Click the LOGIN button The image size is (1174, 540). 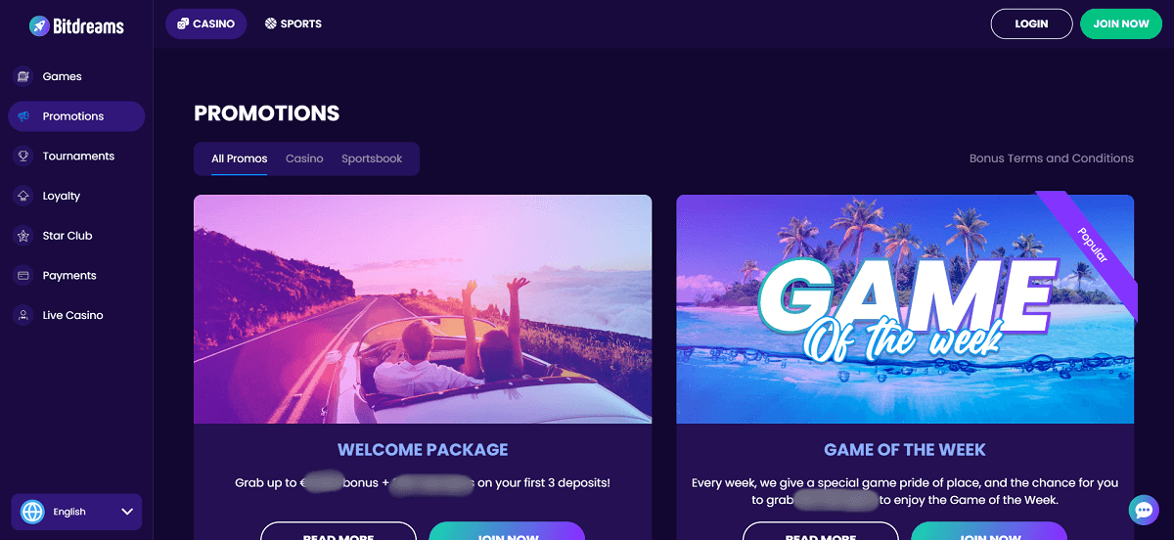1031,23
